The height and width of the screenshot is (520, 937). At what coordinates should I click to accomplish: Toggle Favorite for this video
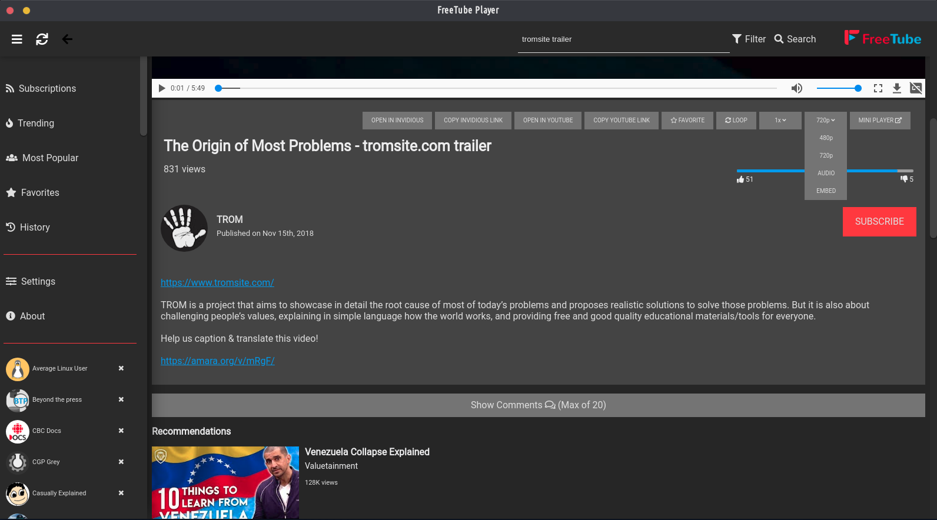pyautogui.click(x=687, y=121)
